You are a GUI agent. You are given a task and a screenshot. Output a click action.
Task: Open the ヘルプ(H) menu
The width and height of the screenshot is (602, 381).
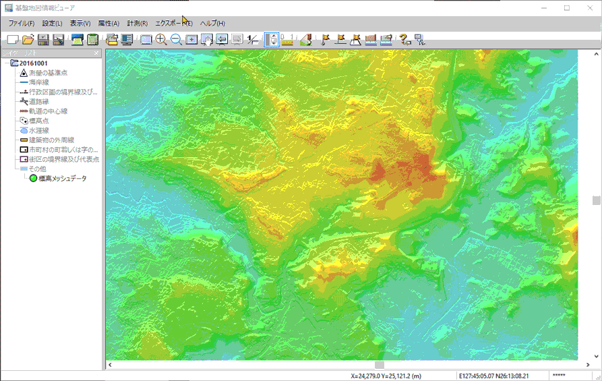point(212,24)
